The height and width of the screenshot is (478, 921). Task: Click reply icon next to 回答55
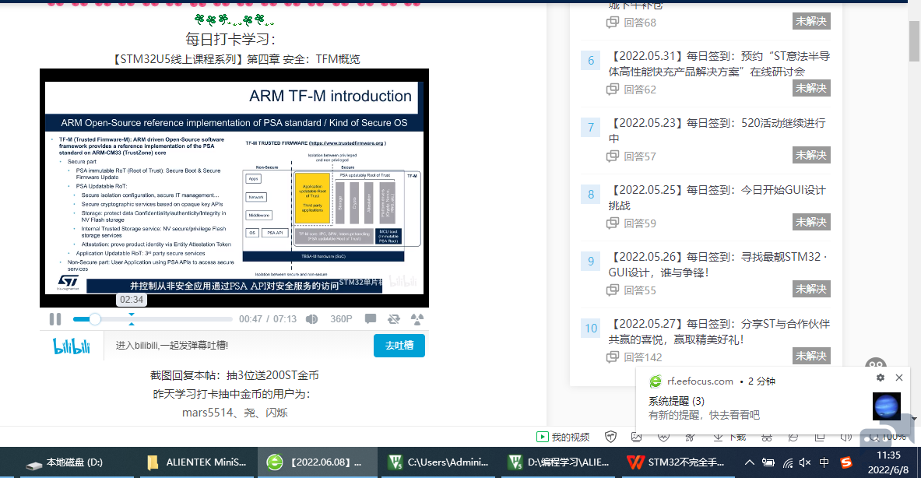[613, 290]
